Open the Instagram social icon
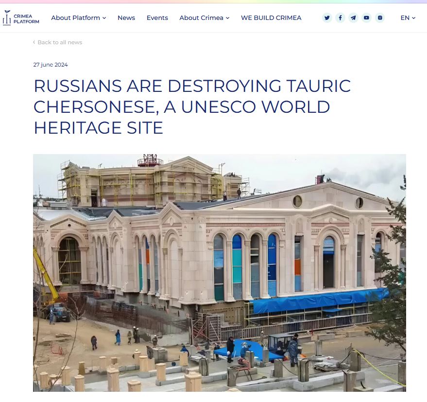The width and height of the screenshot is (427, 402). [380, 18]
